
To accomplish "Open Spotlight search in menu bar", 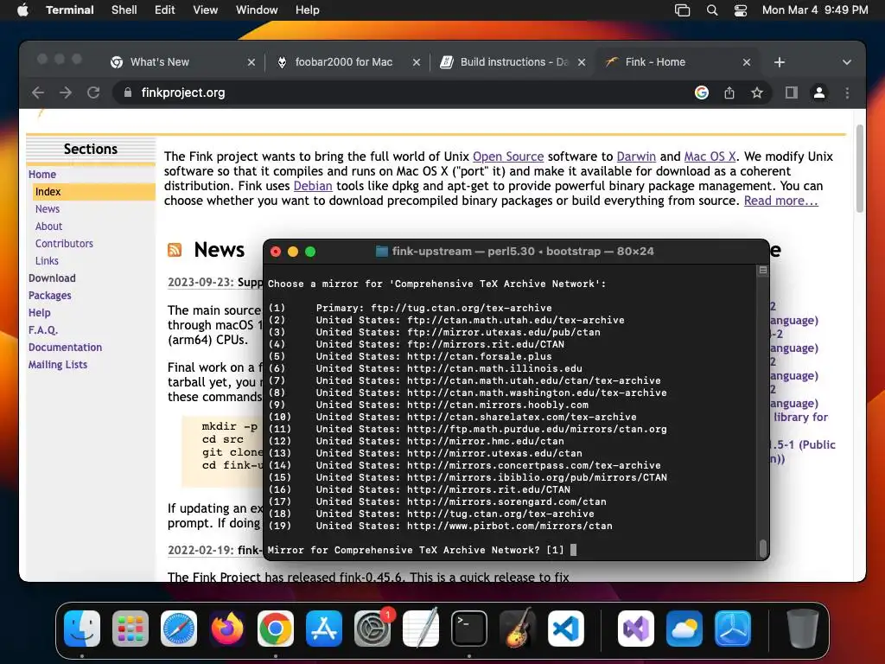I will click(x=712, y=10).
